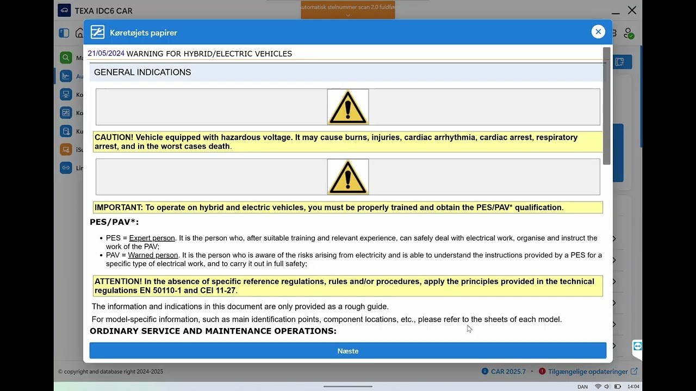Click the Expert person underlined text
The height and width of the screenshot is (391, 696).
(152, 238)
